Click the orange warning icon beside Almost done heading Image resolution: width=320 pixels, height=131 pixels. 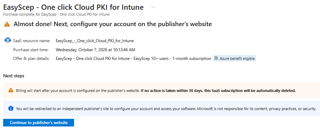click(7, 24)
